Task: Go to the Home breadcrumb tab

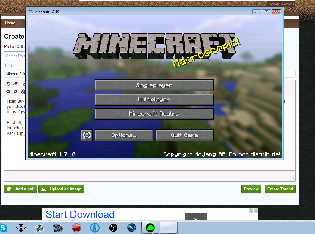Action: [10, 23]
